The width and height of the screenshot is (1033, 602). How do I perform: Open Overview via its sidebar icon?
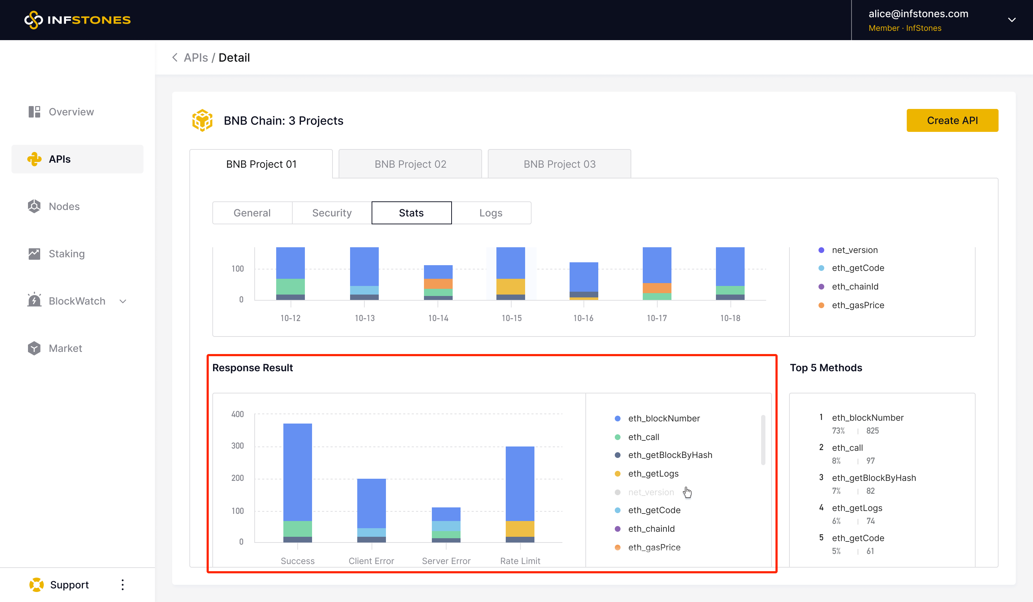(x=34, y=112)
